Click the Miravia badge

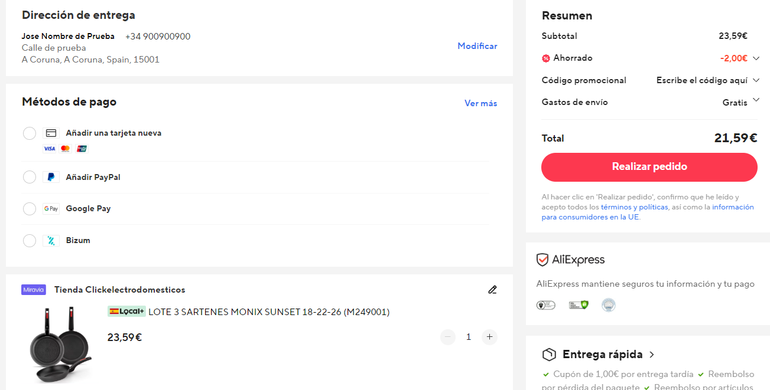click(x=34, y=290)
